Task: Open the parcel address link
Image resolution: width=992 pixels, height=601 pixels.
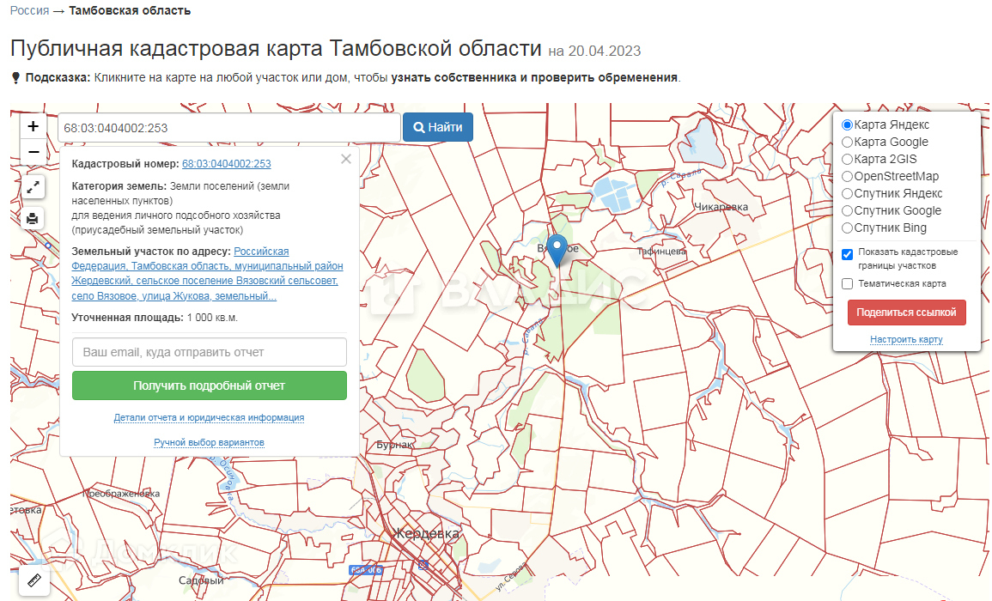Action: coord(208,273)
